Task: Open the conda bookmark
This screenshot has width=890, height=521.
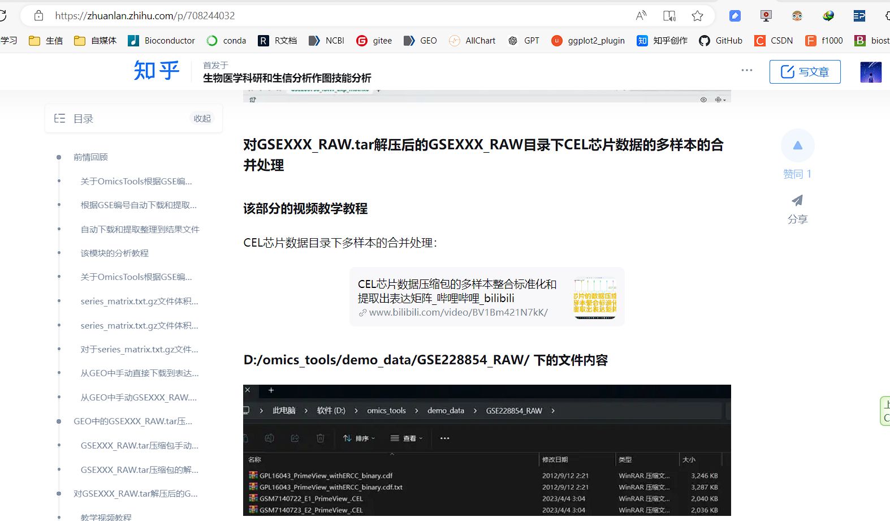Action: (x=226, y=41)
